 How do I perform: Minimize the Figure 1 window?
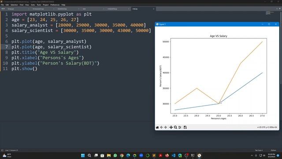click(263, 24)
